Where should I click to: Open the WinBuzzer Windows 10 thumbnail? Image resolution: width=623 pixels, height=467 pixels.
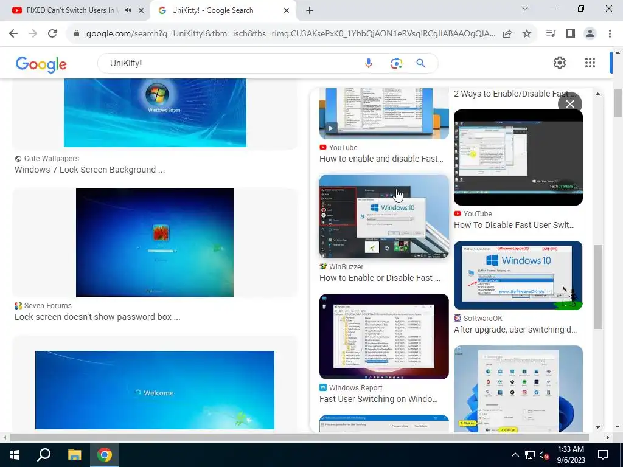(x=385, y=216)
